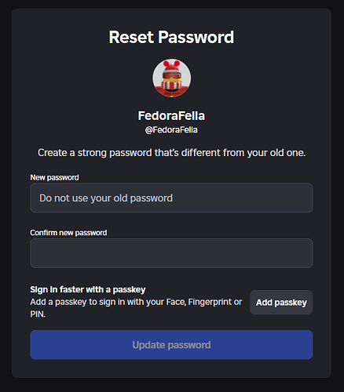Click the FedoraFella avatar picture
344x392 pixels.
(172, 78)
